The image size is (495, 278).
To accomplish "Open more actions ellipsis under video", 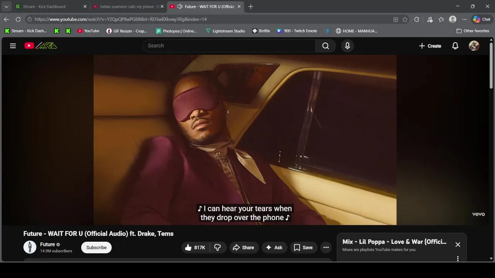I will point(326,247).
